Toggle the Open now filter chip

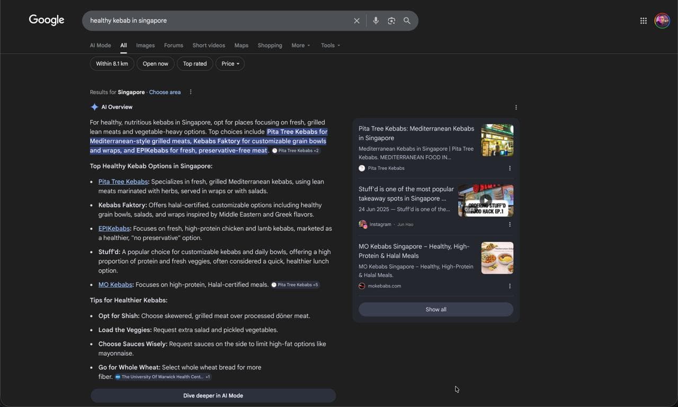tap(155, 64)
